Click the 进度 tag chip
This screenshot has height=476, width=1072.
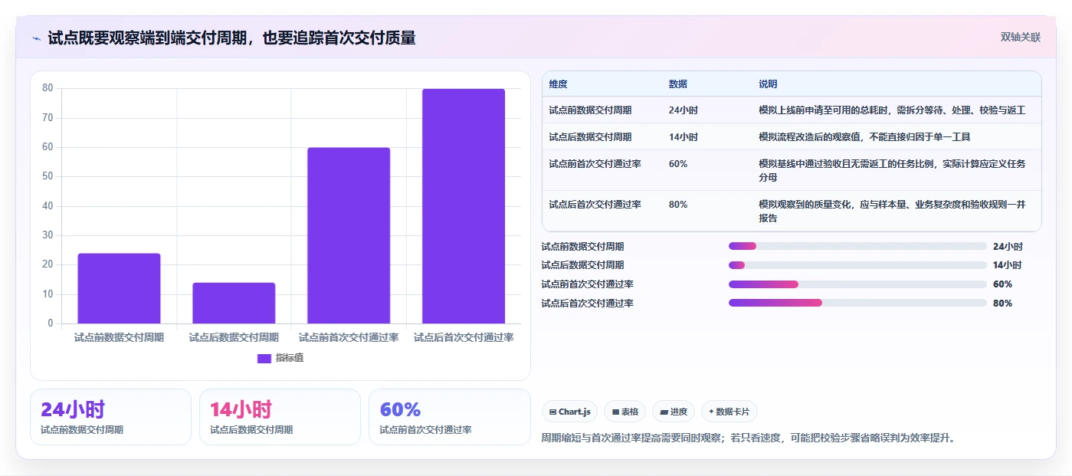click(x=674, y=412)
